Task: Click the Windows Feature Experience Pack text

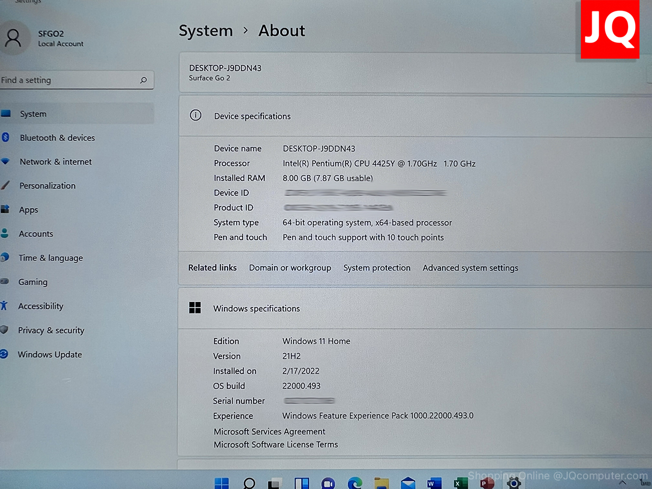Action: (378, 416)
